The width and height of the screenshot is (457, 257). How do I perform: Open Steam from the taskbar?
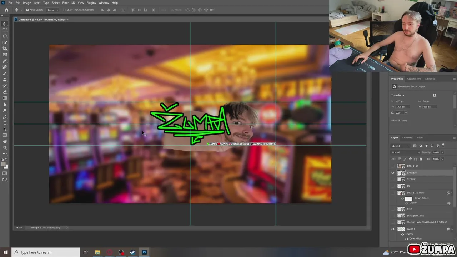pyautogui.click(x=132, y=252)
